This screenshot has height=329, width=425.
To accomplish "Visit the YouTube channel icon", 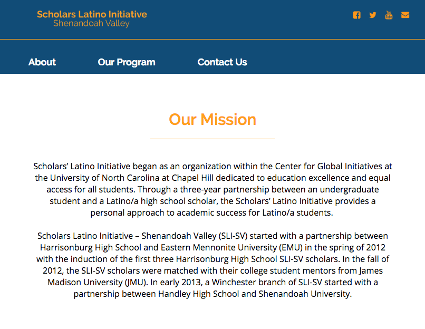I will point(389,15).
